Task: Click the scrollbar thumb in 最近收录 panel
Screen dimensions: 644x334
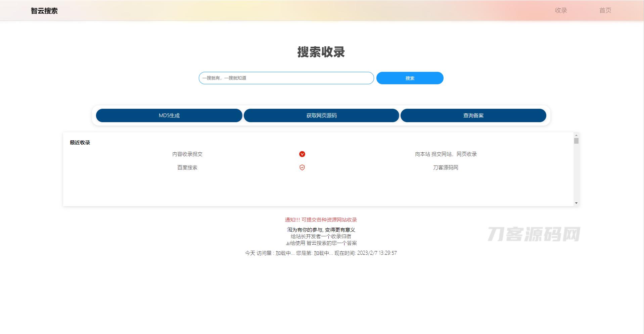Action: (x=576, y=141)
